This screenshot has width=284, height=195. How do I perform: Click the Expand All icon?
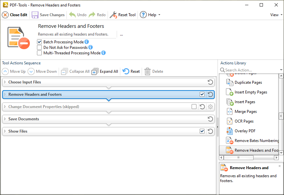click(x=95, y=71)
